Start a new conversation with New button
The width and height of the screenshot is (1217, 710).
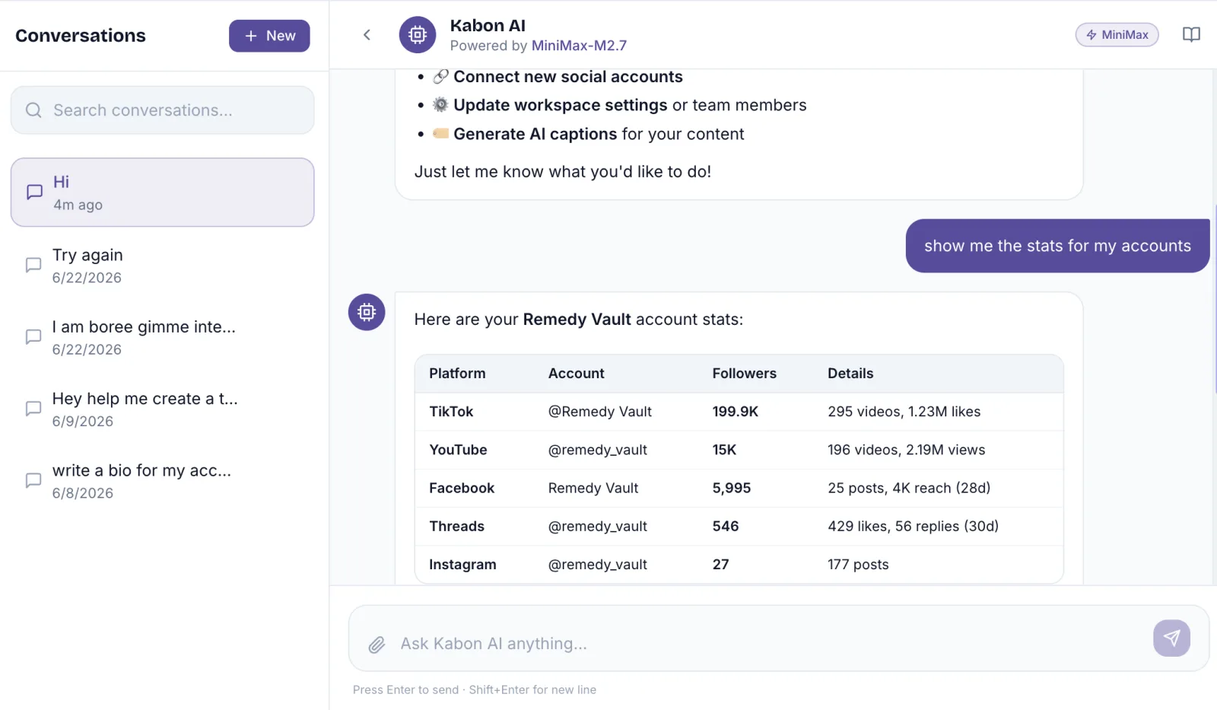pyautogui.click(x=269, y=36)
